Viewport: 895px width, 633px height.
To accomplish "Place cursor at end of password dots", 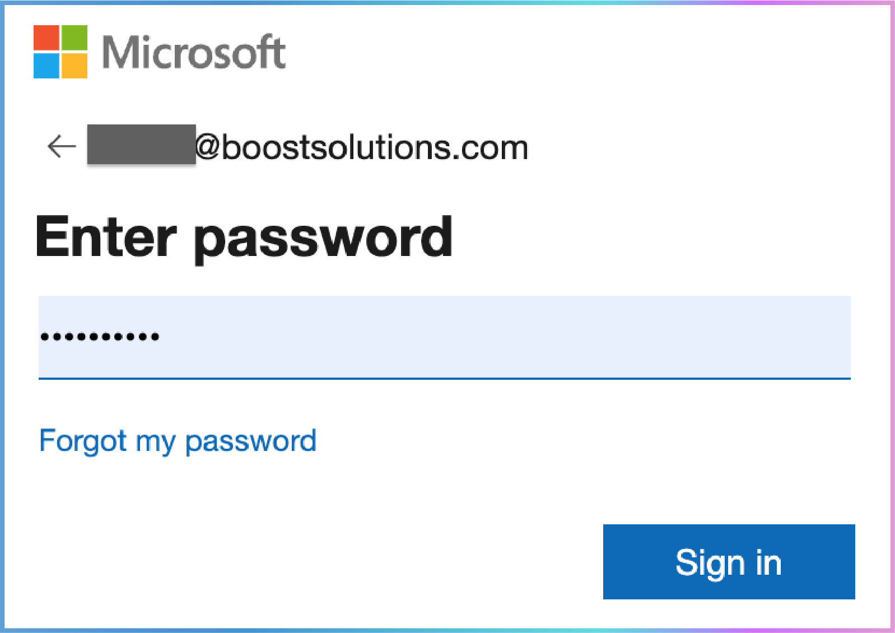I will point(161,337).
